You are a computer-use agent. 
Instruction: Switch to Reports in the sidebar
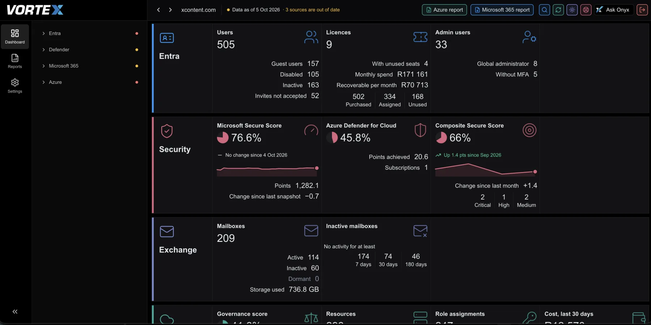tap(15, 61)
